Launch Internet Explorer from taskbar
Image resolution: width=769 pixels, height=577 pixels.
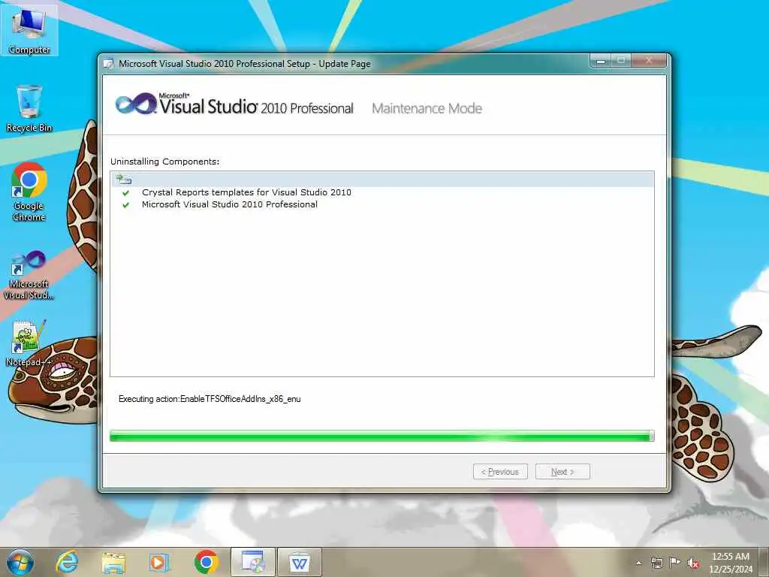click(x=67, y=562)
